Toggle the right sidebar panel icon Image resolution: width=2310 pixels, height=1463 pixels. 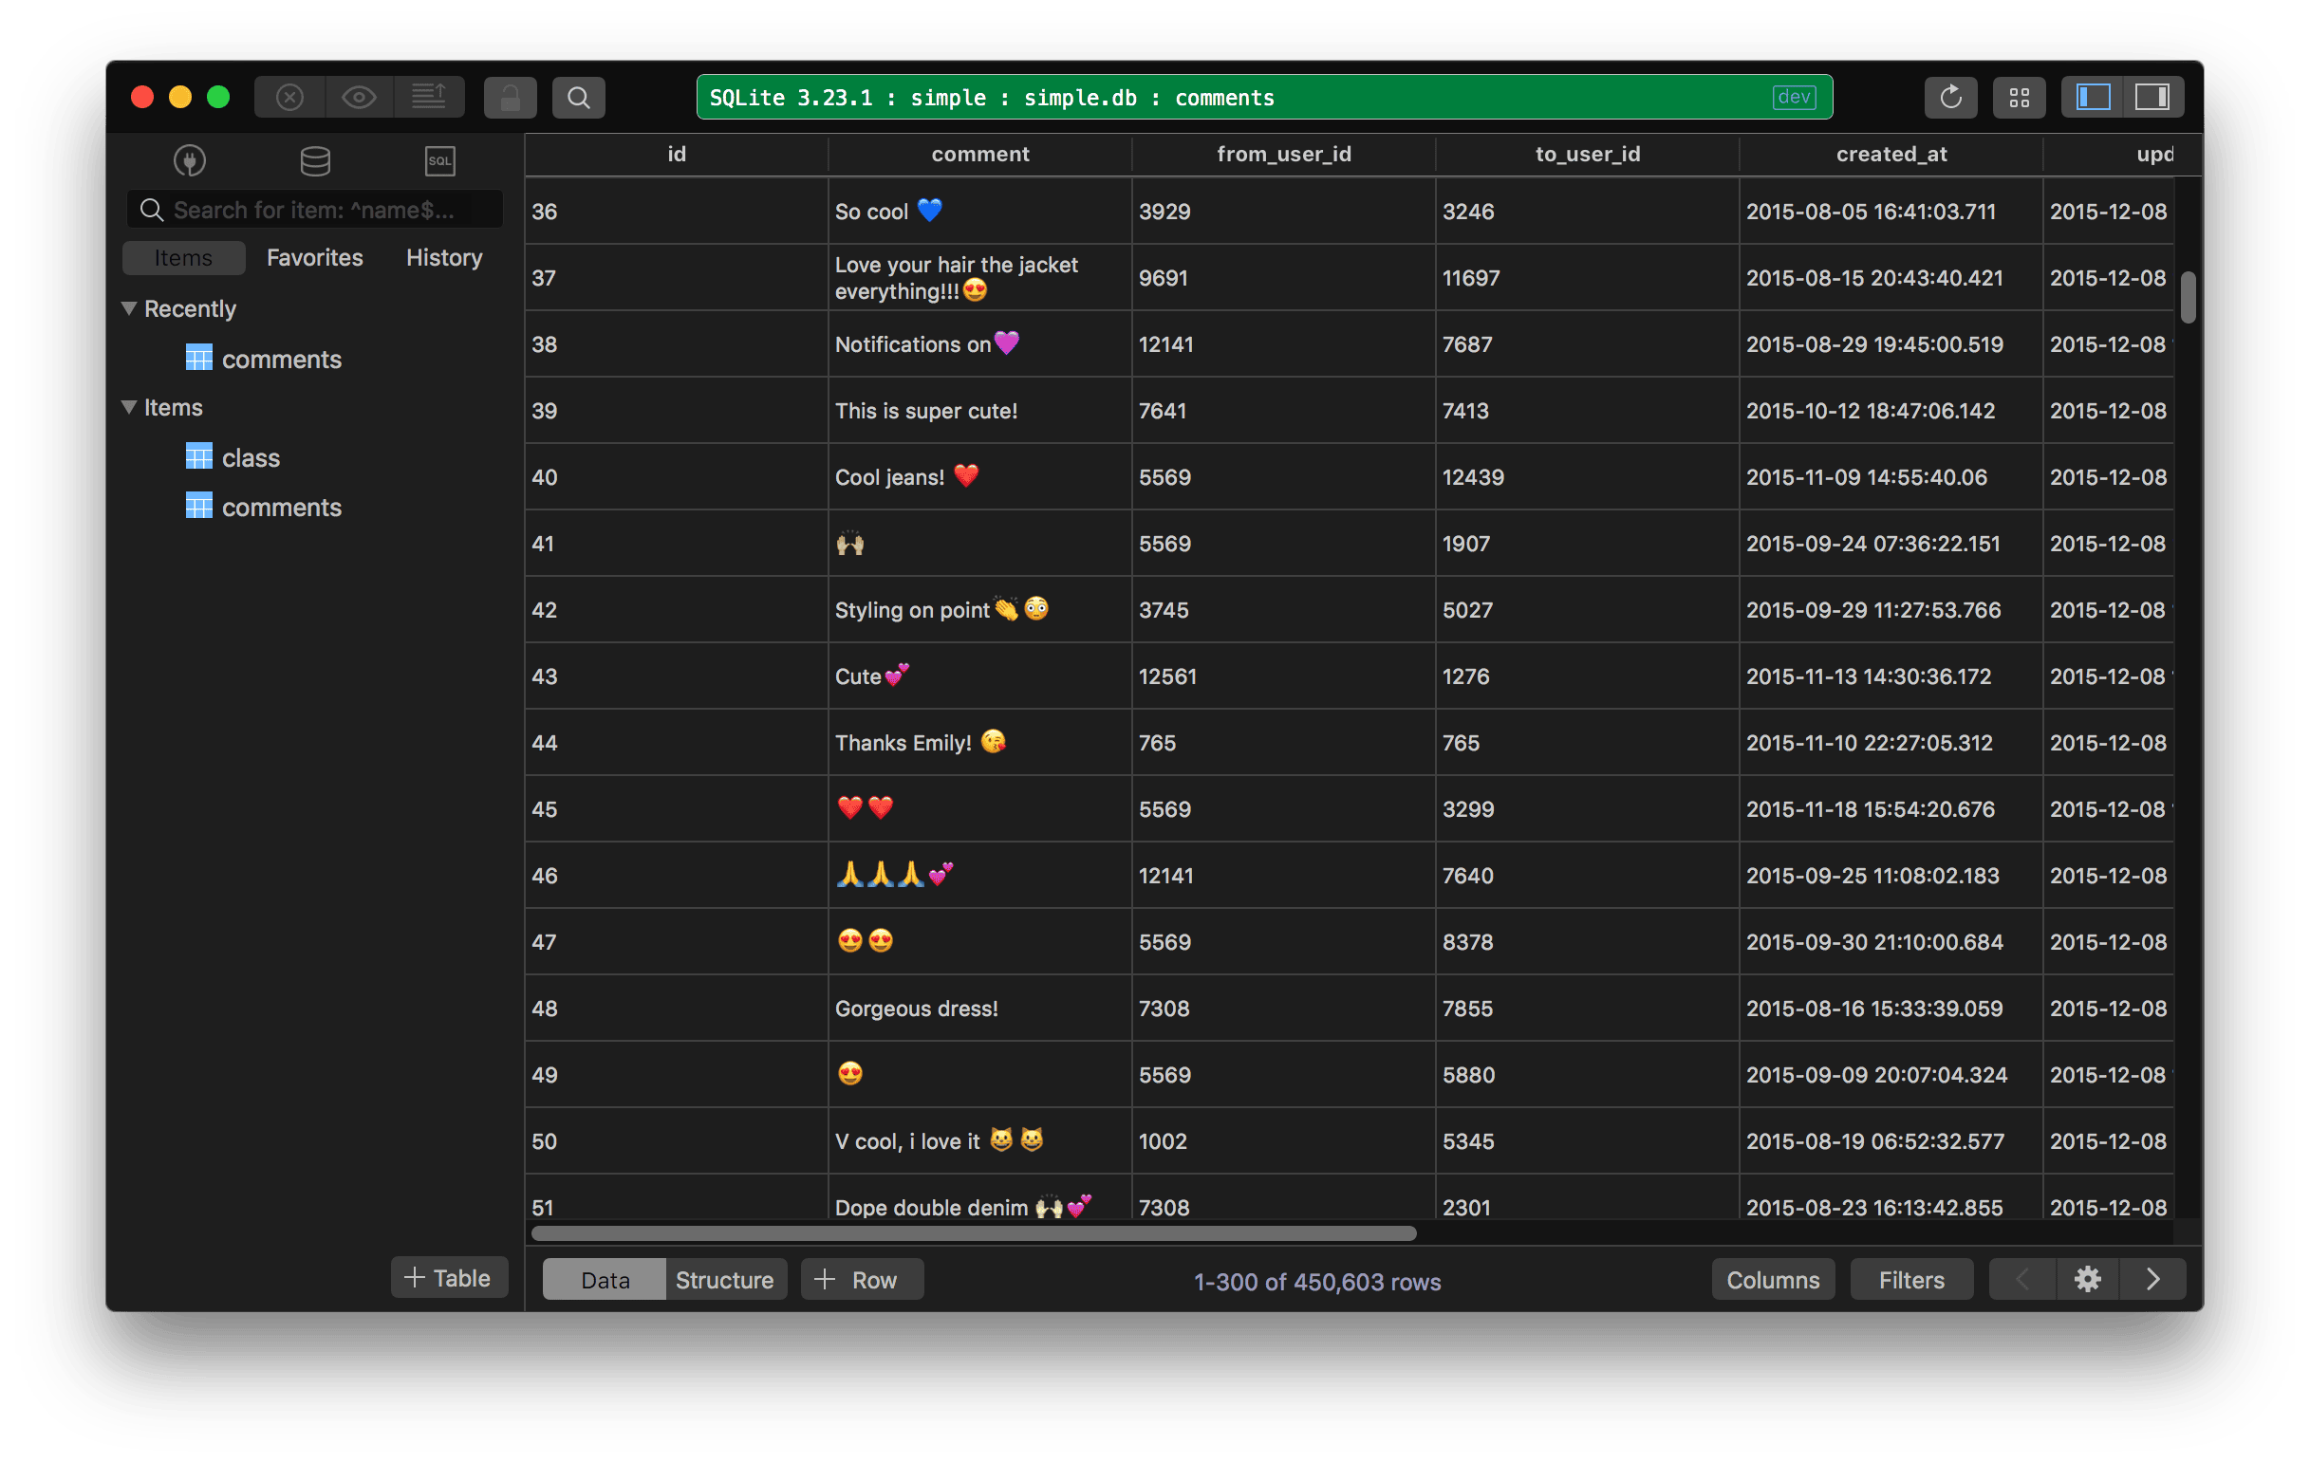[x=2152, y=97]
